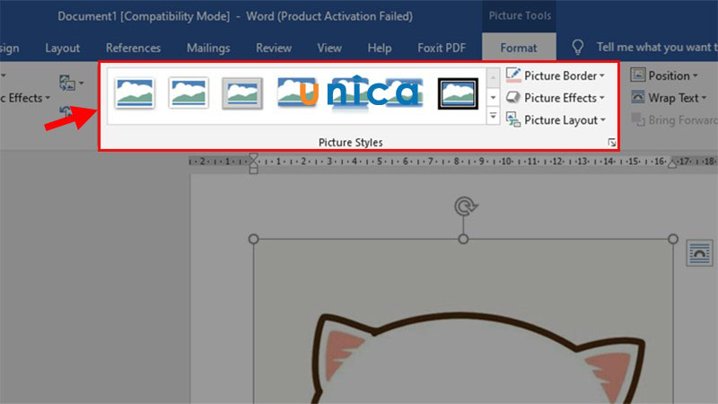Open the Picture Effects dropdown
Viewport: 718px width, 404px height.
pyautogui.click(x=565, y=98)
